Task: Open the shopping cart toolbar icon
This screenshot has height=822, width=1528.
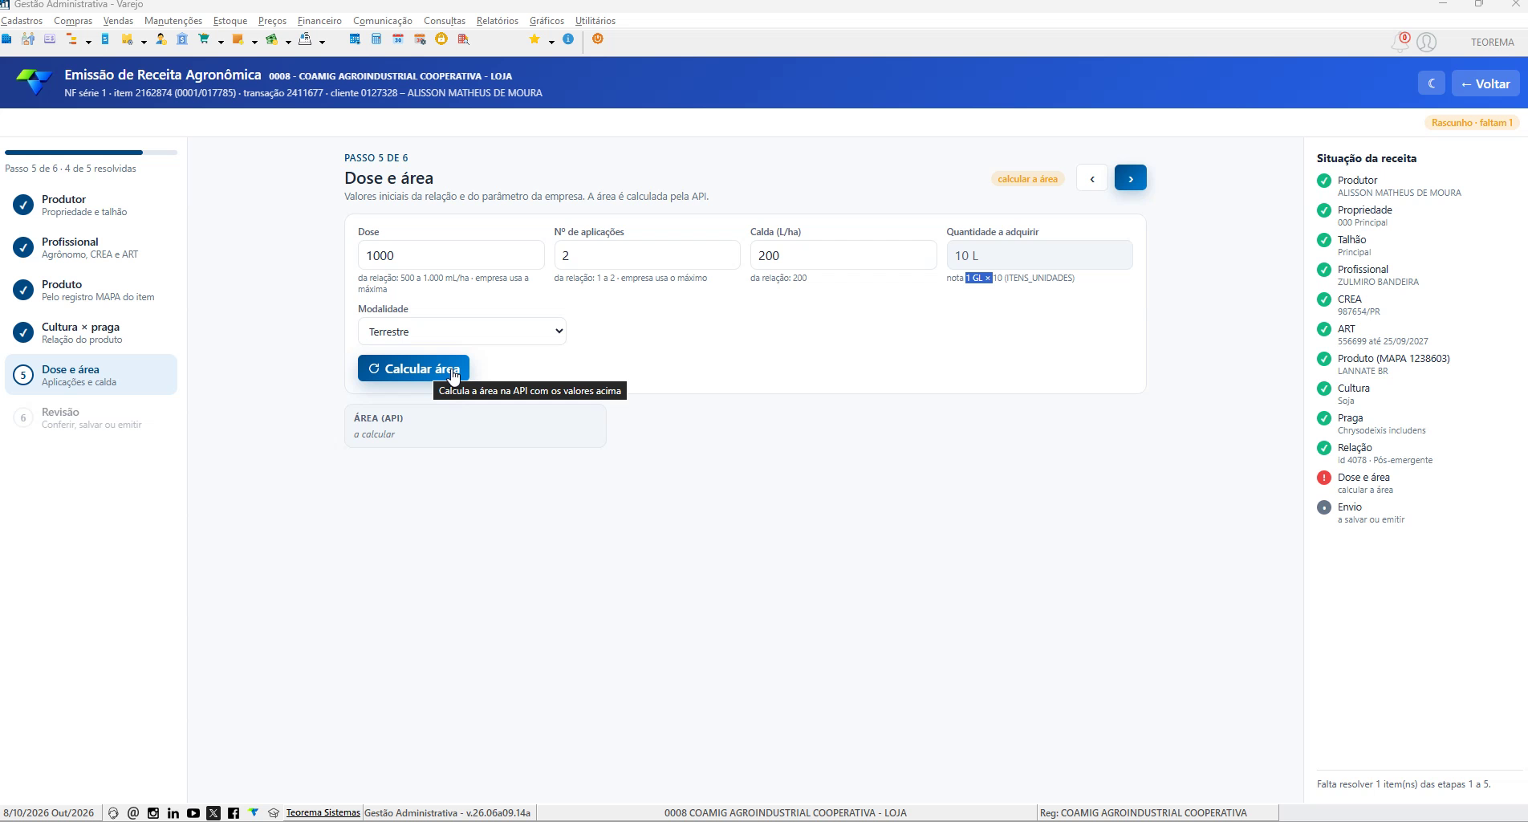Action: point(204,39)
